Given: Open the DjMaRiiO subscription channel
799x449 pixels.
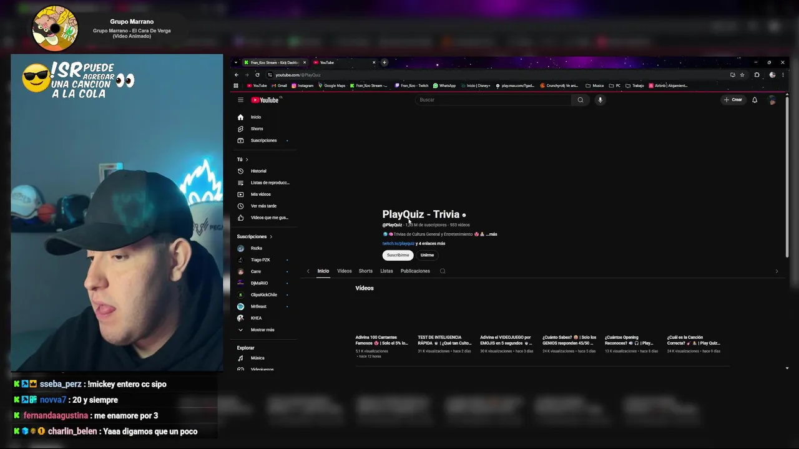Looking at the screenshot, I should (259, 283).
